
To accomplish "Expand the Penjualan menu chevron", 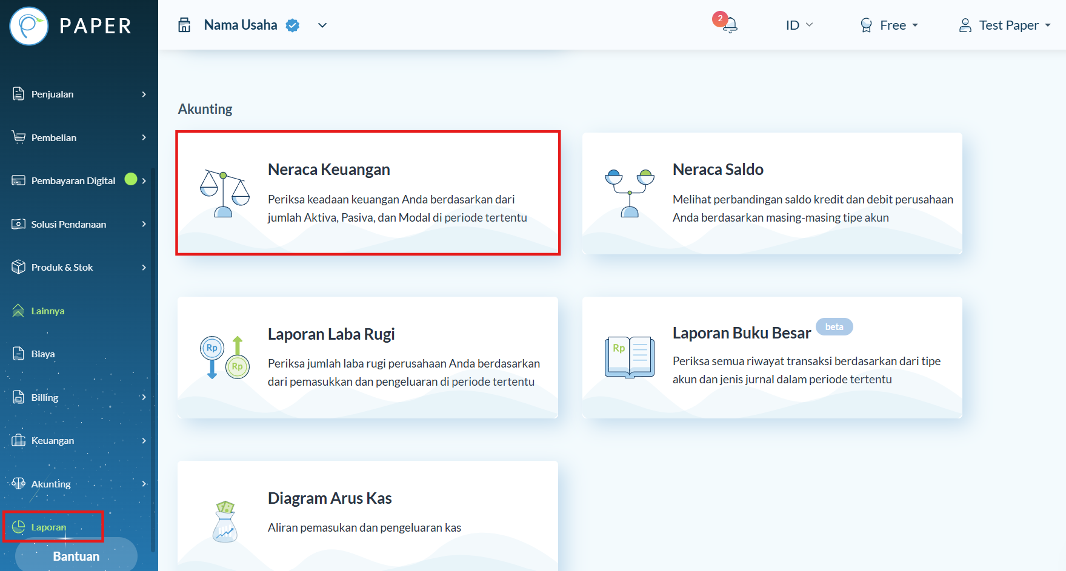I will (144, 94).
